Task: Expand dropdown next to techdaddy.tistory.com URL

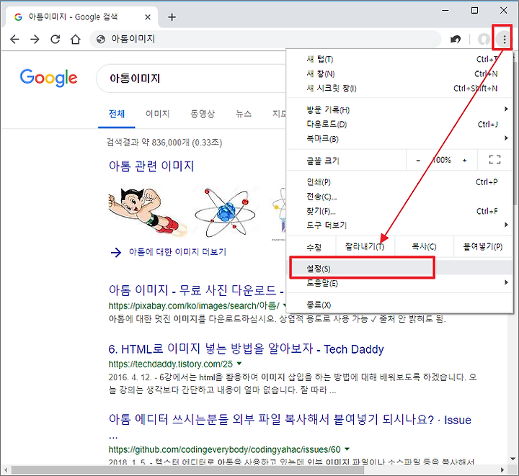Action: click(x=239, y=364)
